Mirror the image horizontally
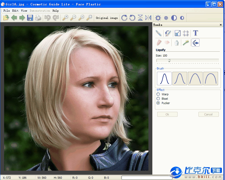225x180 pixels. (x=148, y=18)
